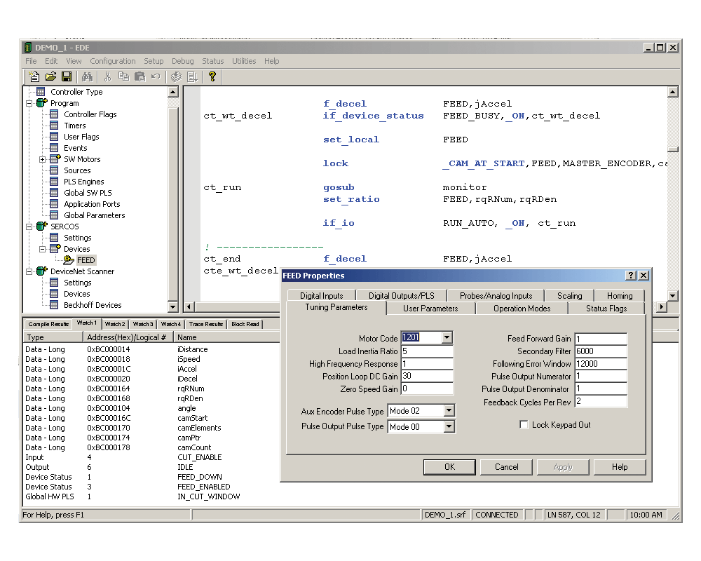Viewport: 701px width, 561px height.
Task: Open the Pulse Output Pulse Type dropdown
Action: [449, 426]
